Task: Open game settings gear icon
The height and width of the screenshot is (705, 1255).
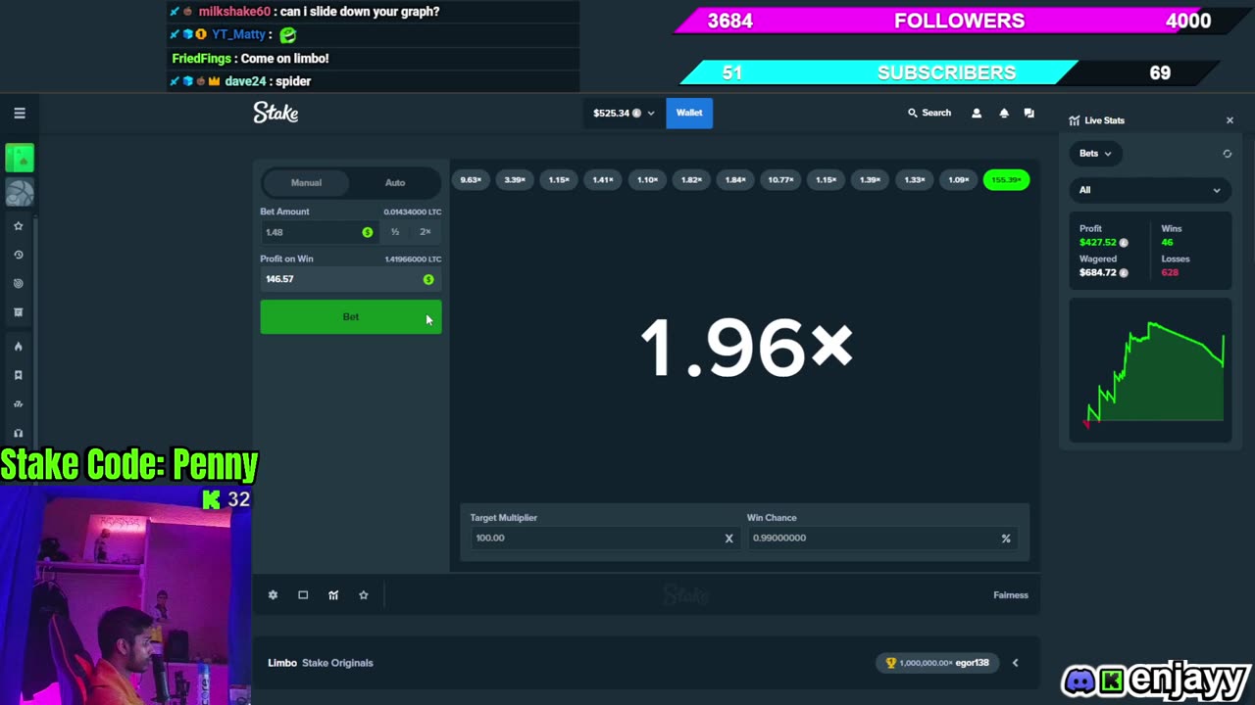Action: 273,595
